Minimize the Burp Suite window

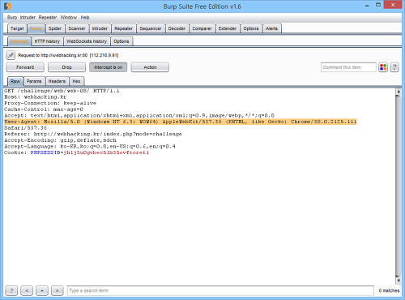coord(367,5)
